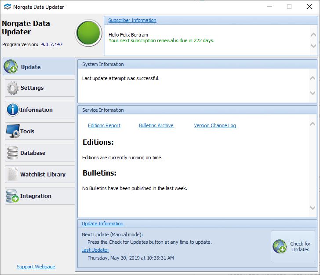Image resolution: width=320 pixels, height=275 pixels.
Task: Open the Editions Report link
Action: pos(104,125)
